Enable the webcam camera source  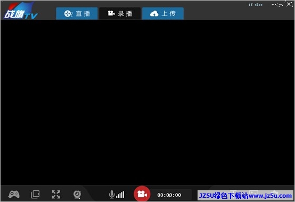(77, 195)
